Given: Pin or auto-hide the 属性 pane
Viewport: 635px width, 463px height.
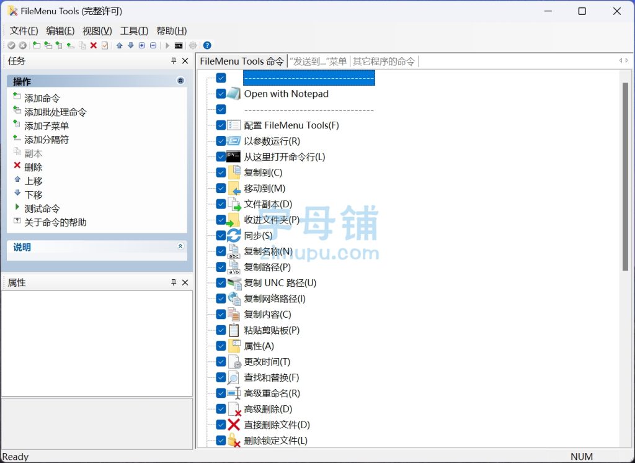Looking at the screenshot, I should pos(174,282).
